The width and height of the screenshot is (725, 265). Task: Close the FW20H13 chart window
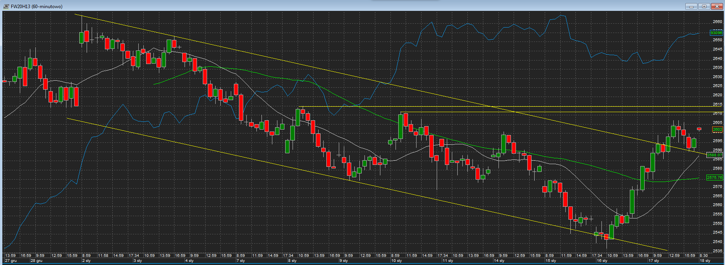(716, 6)
